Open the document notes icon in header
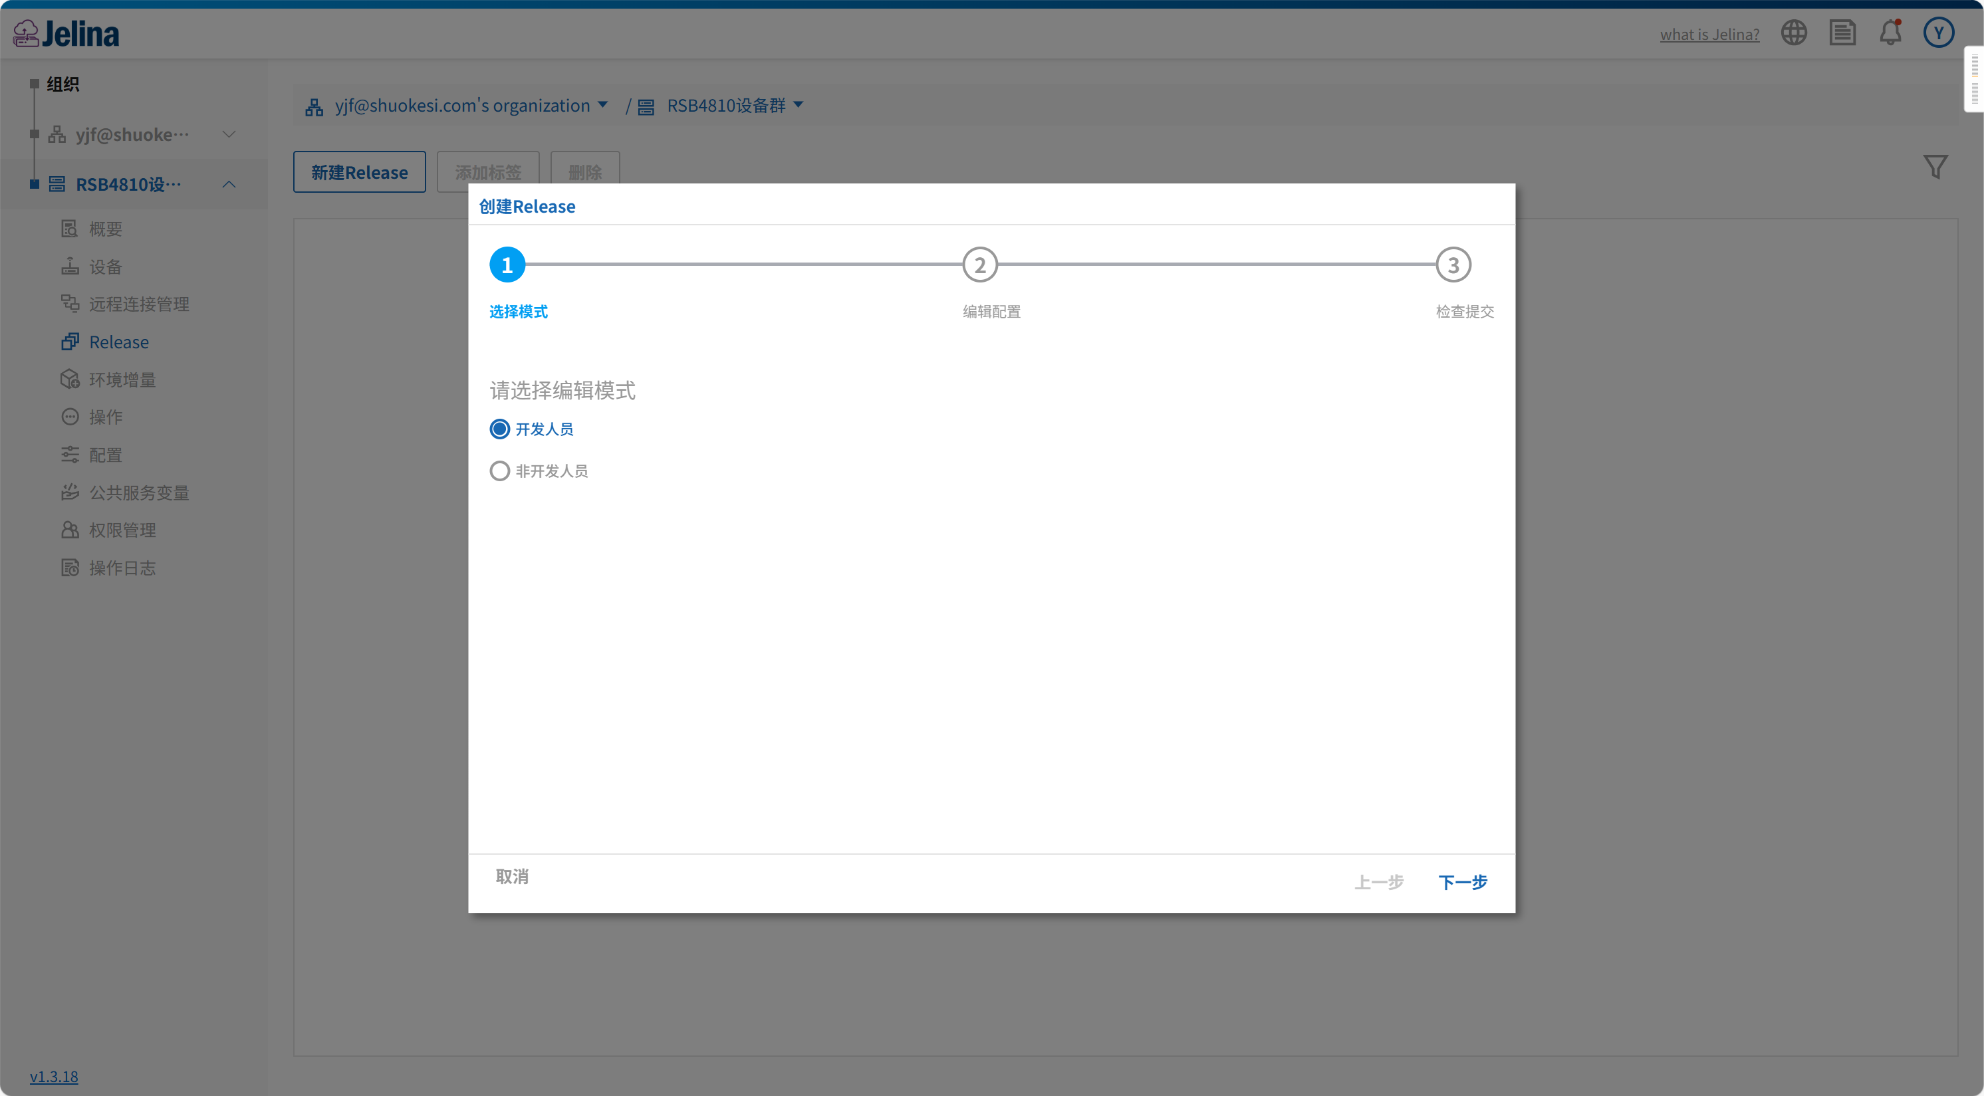 (x=1842, y=33)
